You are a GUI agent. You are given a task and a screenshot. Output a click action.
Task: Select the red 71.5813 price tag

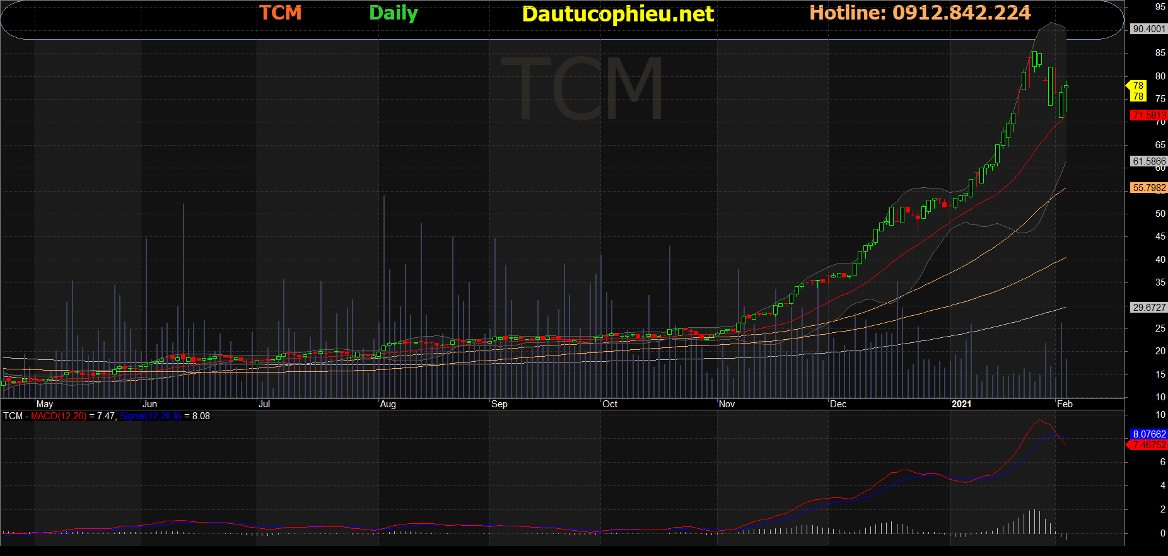tap(1148, 115)
